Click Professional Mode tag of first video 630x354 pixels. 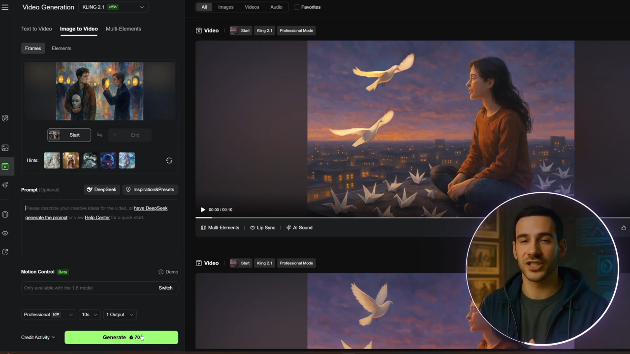point(296,30)
